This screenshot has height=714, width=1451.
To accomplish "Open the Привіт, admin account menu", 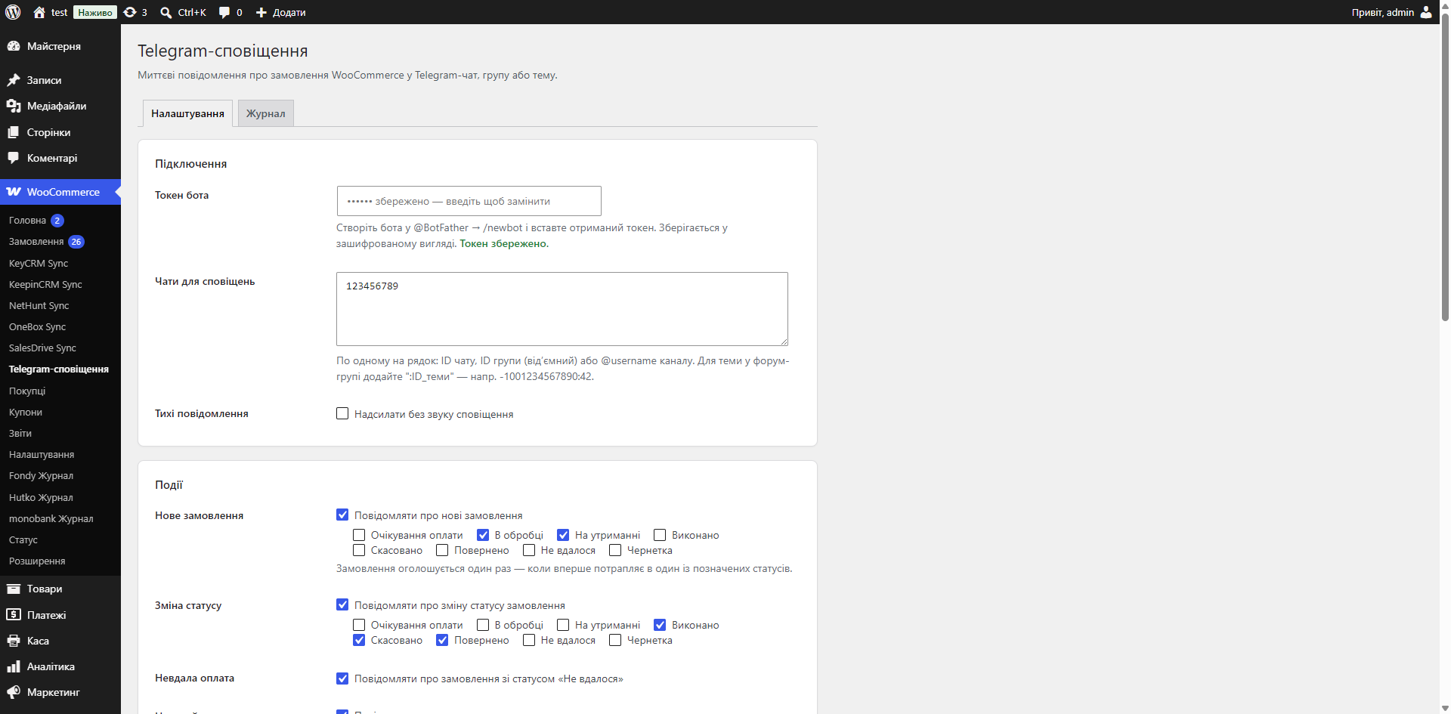I will 1392,12.
